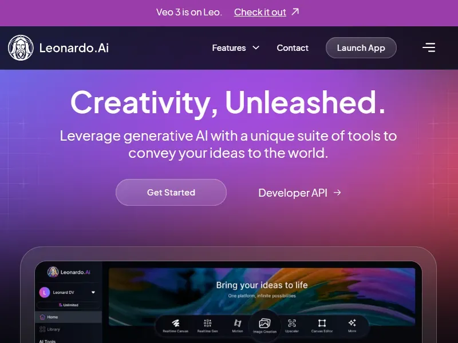Image resolution: width=458 pixels, height=343 pixels.
Task: Select the Realtime Canvas tool icon
Action: point(176,324)
